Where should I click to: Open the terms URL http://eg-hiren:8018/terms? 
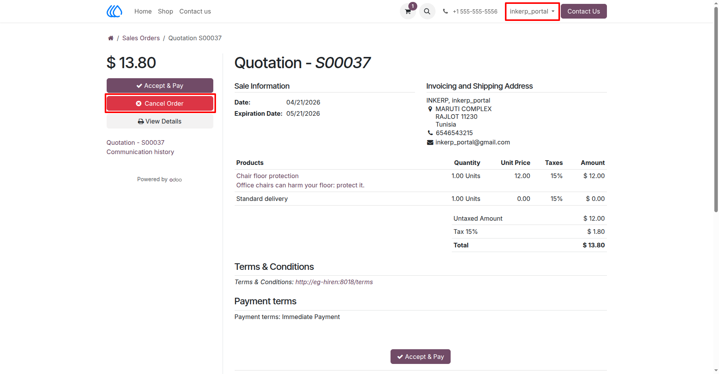pos(334,282)
